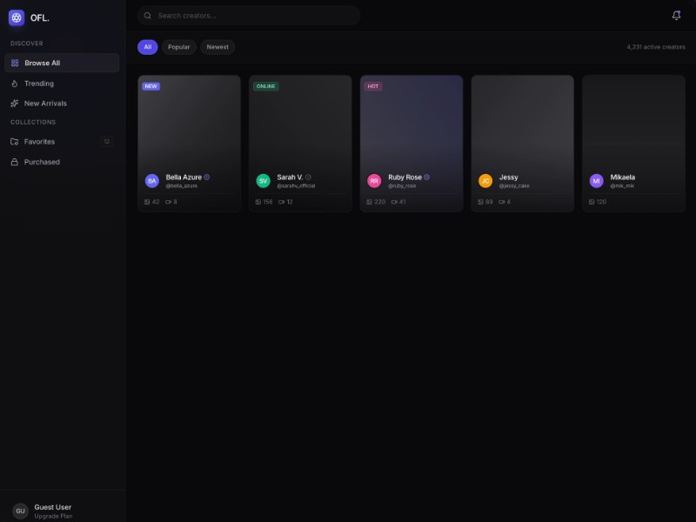Select the All filter pill
The image size is (696, 522).
coord(148,47)
